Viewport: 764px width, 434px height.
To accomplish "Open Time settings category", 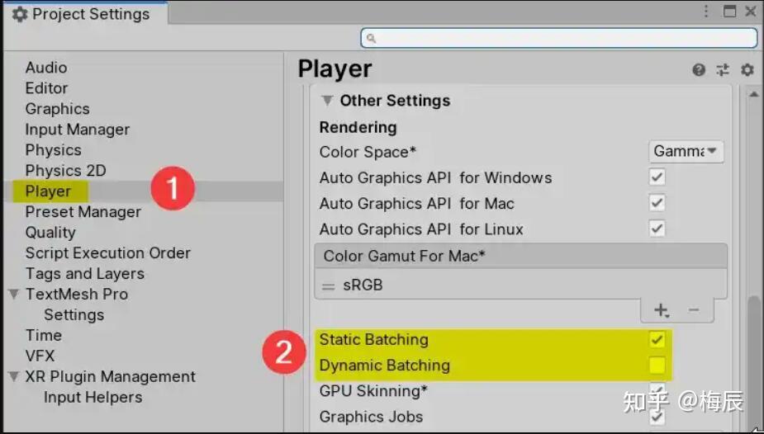I will tap(44, 335).
